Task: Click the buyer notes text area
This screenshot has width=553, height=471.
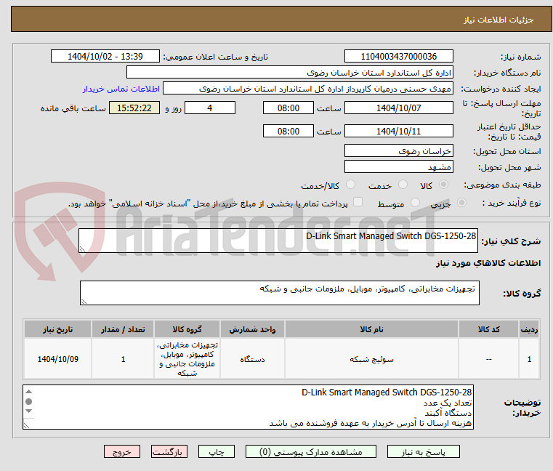Action: click(x=248, y=407)
